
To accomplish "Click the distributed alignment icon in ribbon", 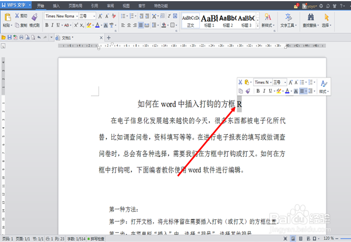I will 147,25.
